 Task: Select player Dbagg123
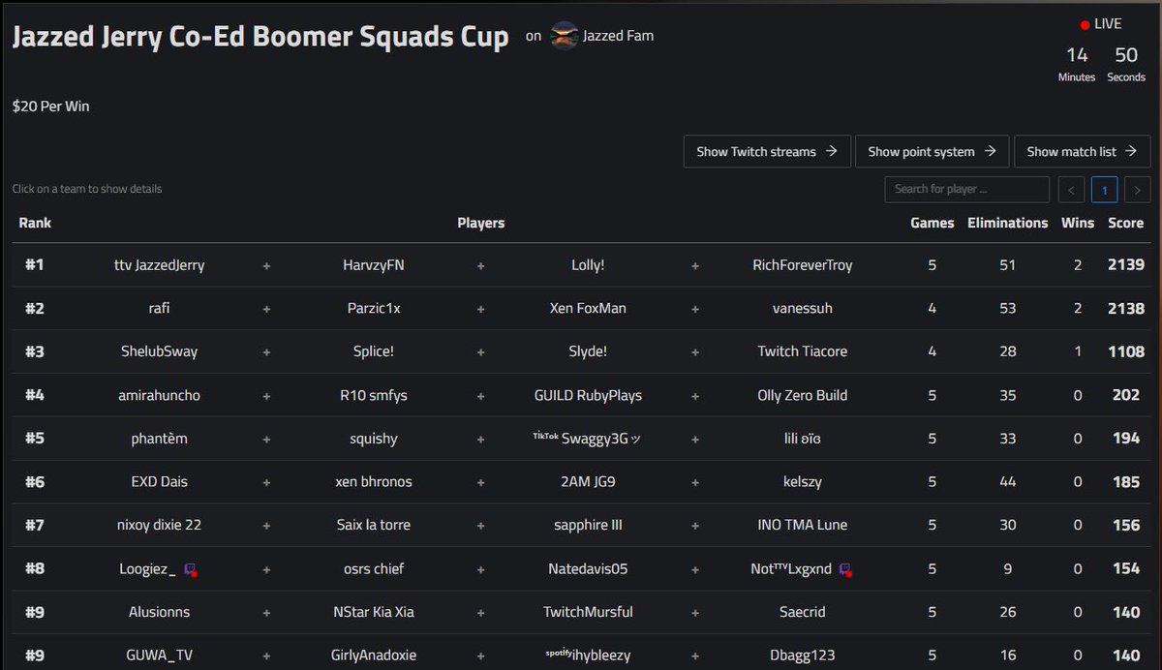pyautogui.click(x=803, y=655)
